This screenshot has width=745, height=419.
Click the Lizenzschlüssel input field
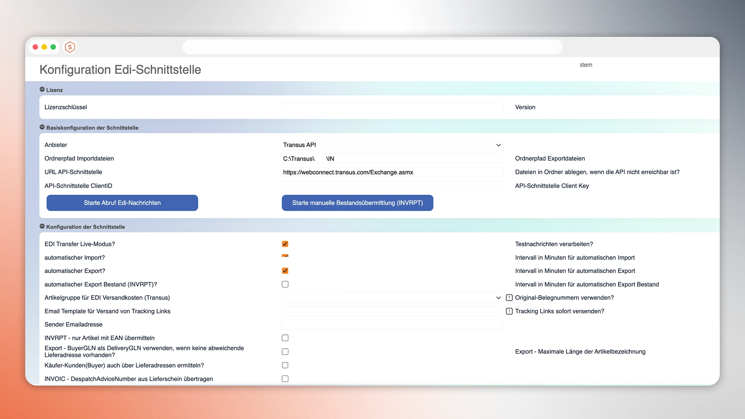(x=392, y=107)
